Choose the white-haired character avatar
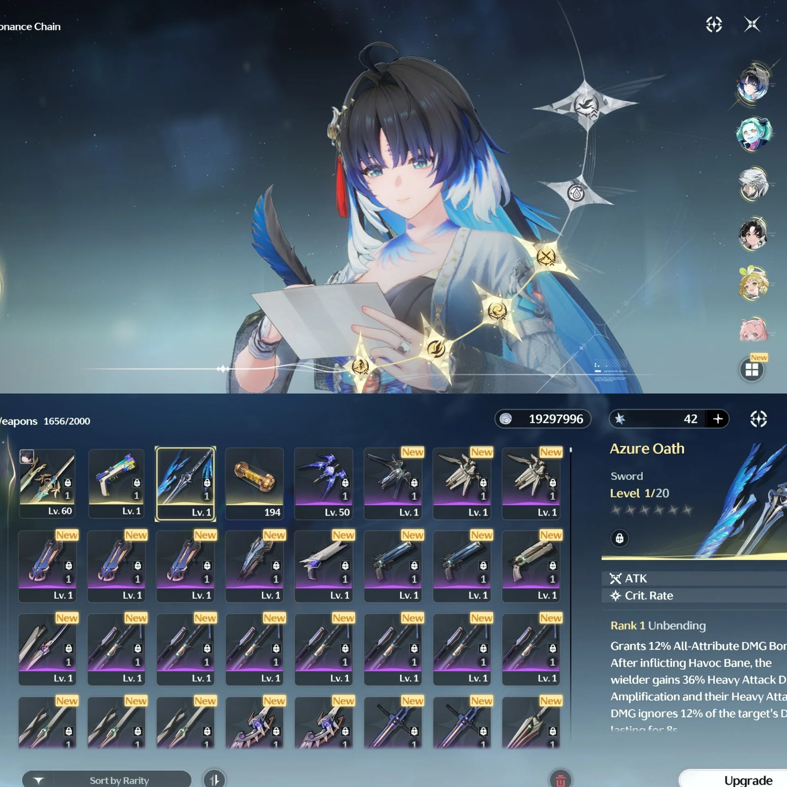Screen dimensions: 787x787 753,184
